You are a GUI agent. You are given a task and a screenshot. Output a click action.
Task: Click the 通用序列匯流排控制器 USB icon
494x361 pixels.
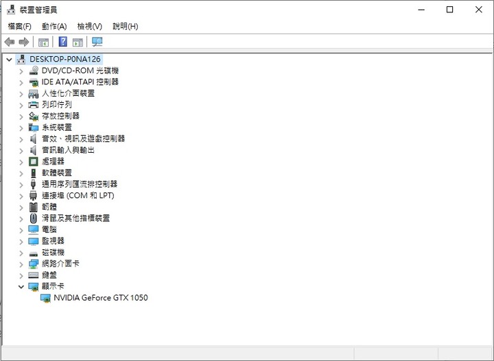(x=34, y=184)
